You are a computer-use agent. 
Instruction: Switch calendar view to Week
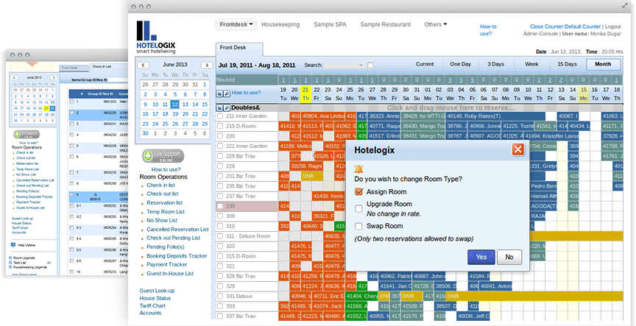[531, 64]
